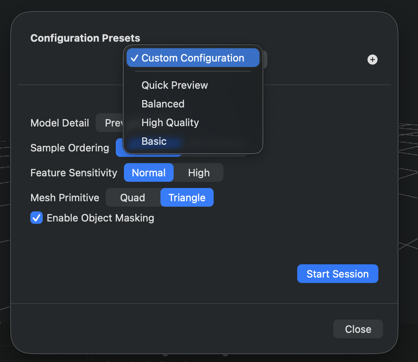Set Feature Sensitivity to High

point(199,172)
